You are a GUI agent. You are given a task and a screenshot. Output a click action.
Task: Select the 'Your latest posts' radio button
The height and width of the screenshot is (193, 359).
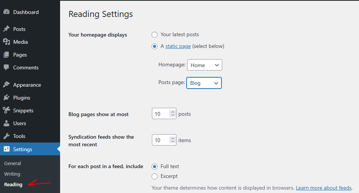(155, 35)
